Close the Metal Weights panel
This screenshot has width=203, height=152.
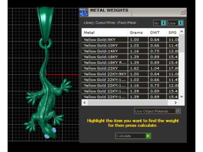point(183,12)
